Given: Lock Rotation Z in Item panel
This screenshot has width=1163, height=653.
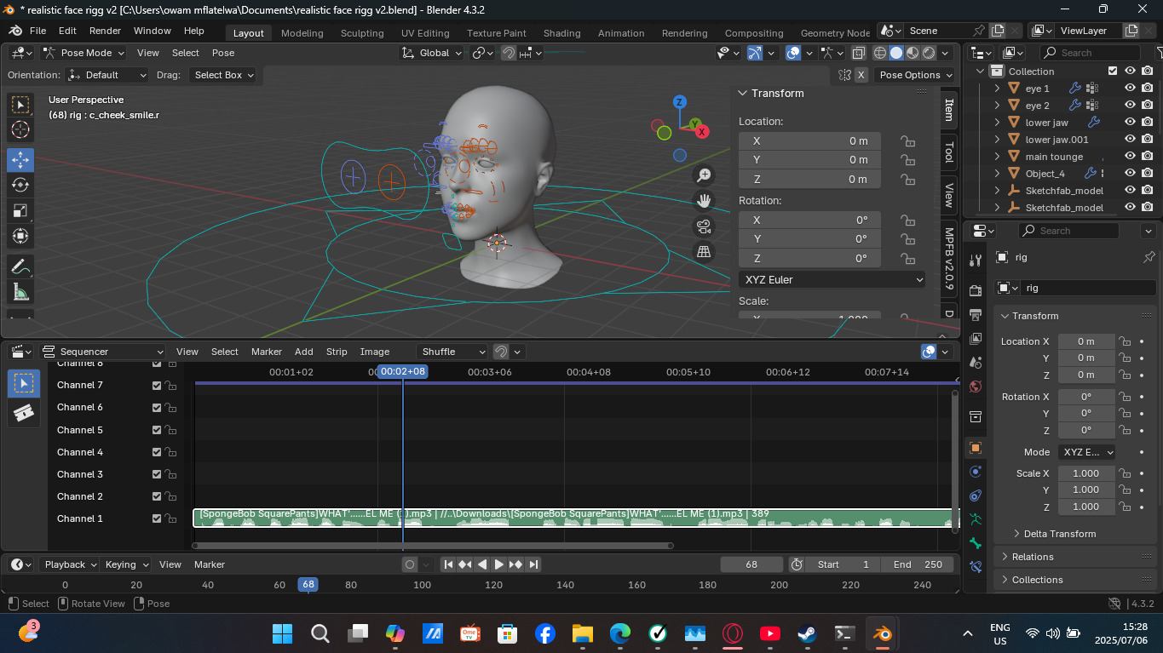Looking at the screenshot, I should (x=908, y=258).
